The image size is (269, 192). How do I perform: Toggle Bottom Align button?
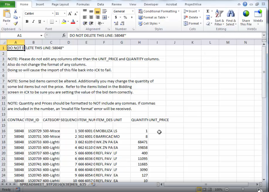98,11
